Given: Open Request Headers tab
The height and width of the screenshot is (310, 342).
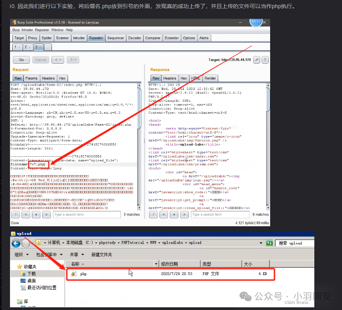Looking at the screenshot, I should point(48,78).
